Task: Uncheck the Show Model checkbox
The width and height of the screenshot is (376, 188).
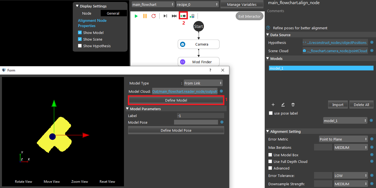Action: (80, 33)
